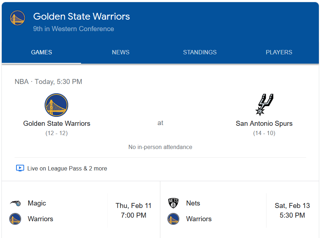The width and height of the screenshot is (321, 238).
Task: View the PLAYERS tab
Action: 279,52
